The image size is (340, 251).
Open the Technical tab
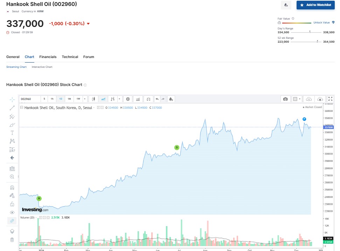click(x=70, y=57)
